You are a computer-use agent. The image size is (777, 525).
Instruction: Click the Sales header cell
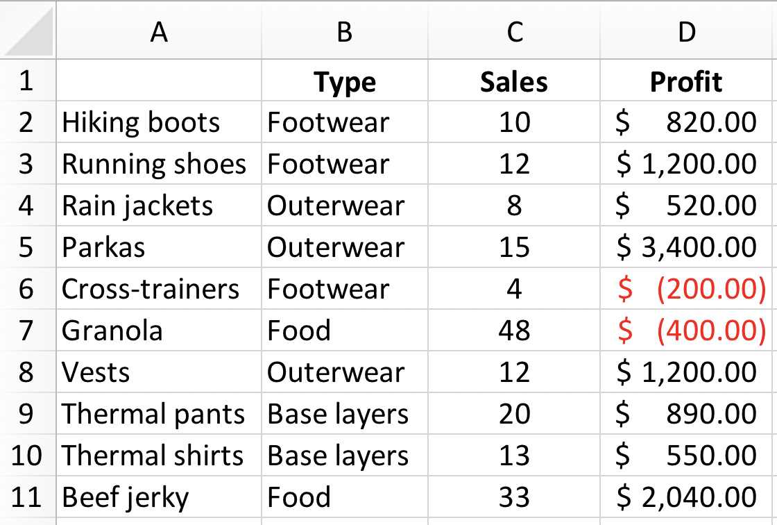pyautogui.click(x=514, y=81)
